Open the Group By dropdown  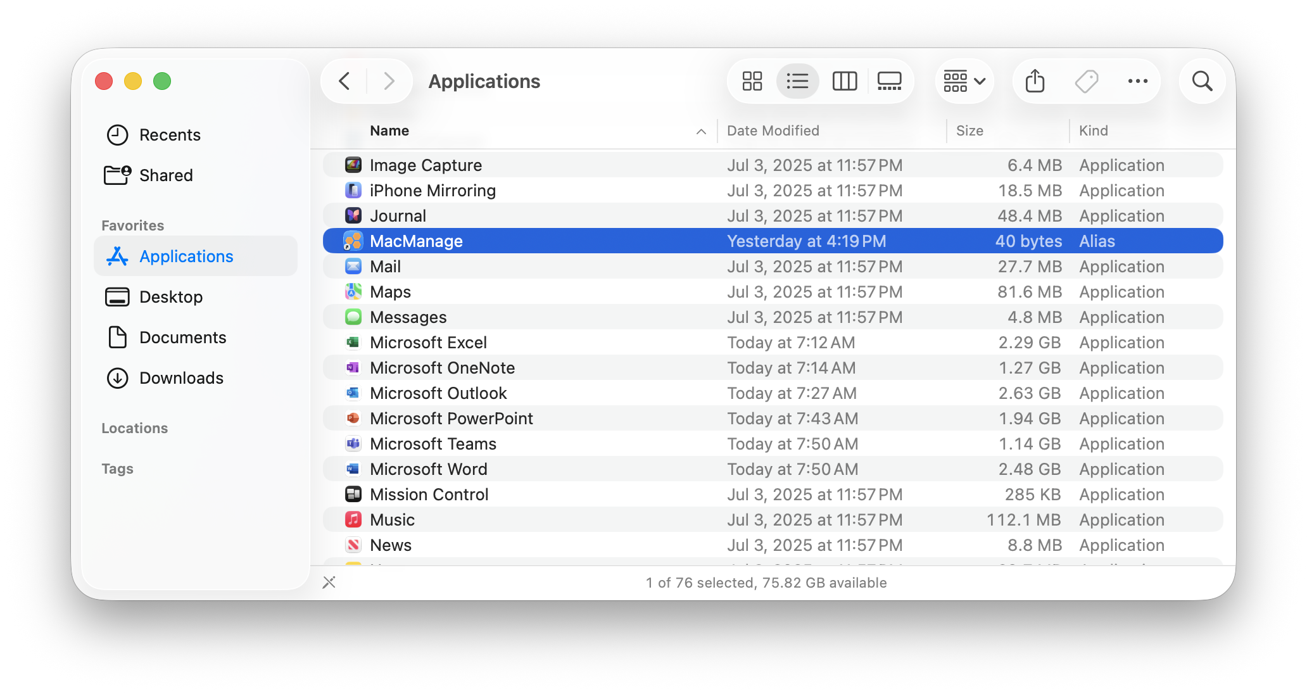tap(964, 81)
